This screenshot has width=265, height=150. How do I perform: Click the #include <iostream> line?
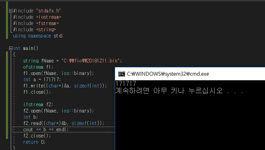[x=37, y=17]
